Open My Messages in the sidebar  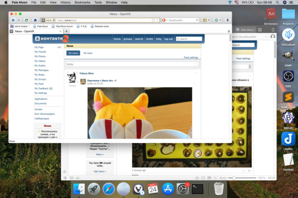coord(41,70)
